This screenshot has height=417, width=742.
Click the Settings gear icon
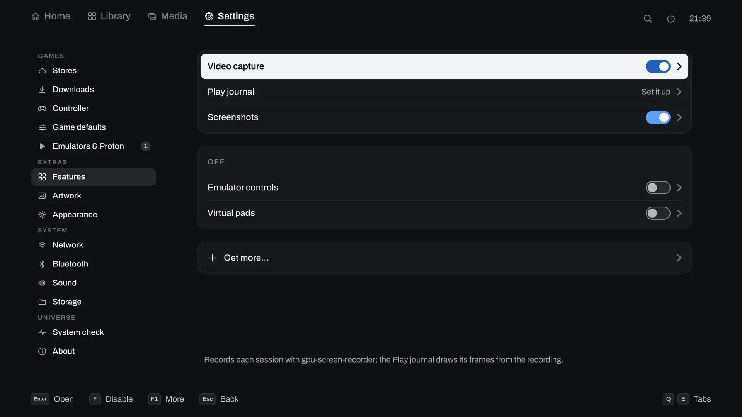point(209,16)
